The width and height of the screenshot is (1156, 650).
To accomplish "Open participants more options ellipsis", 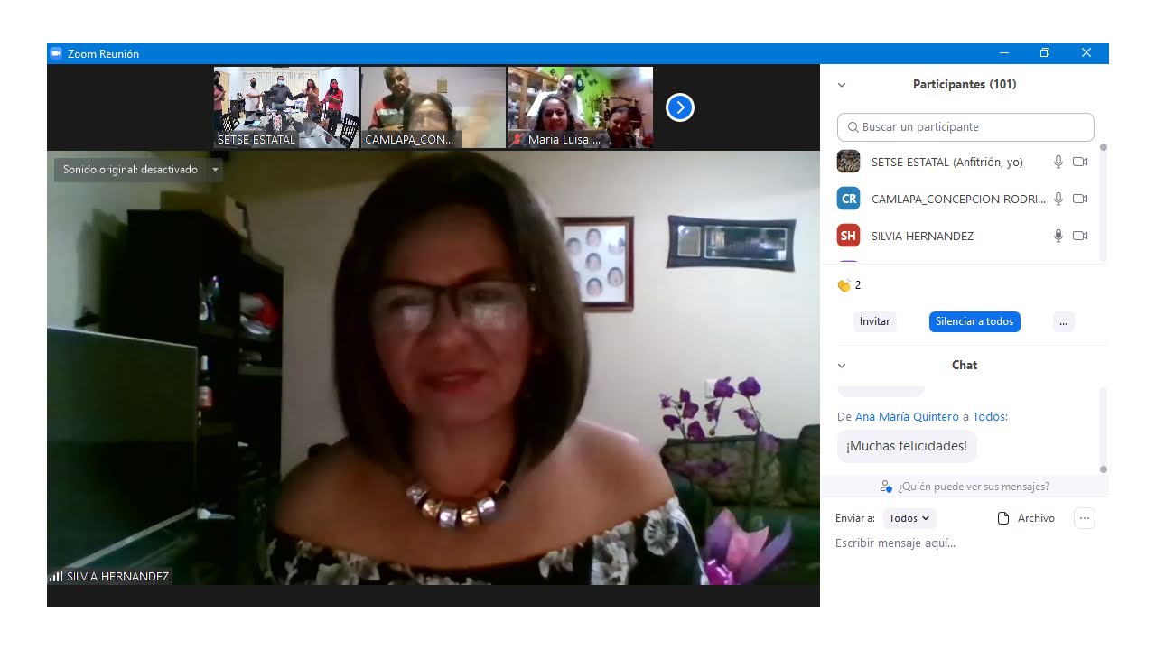I will [1063, 321].
